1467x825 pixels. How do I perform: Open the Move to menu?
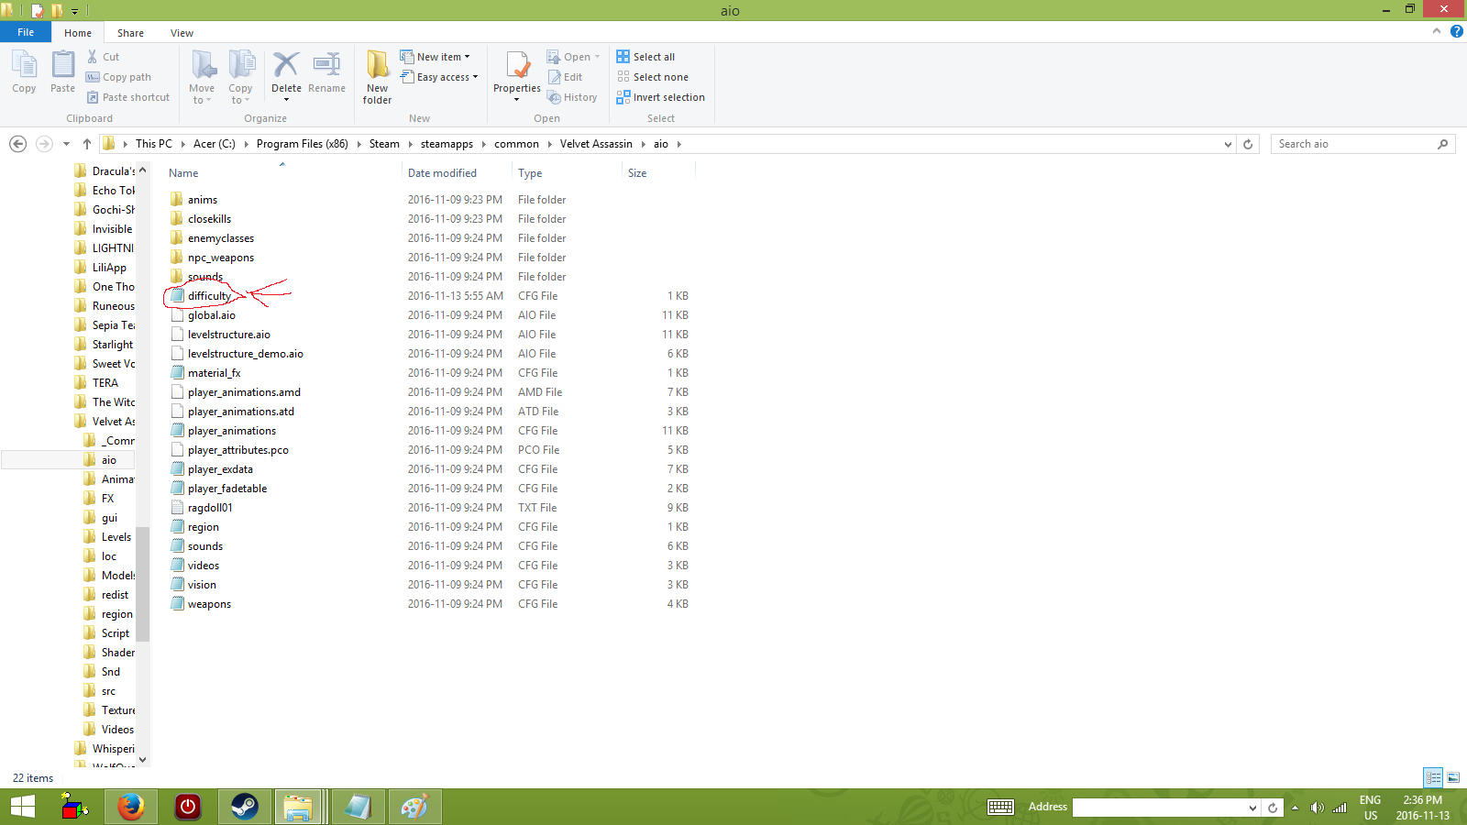(x=202, y=77)
